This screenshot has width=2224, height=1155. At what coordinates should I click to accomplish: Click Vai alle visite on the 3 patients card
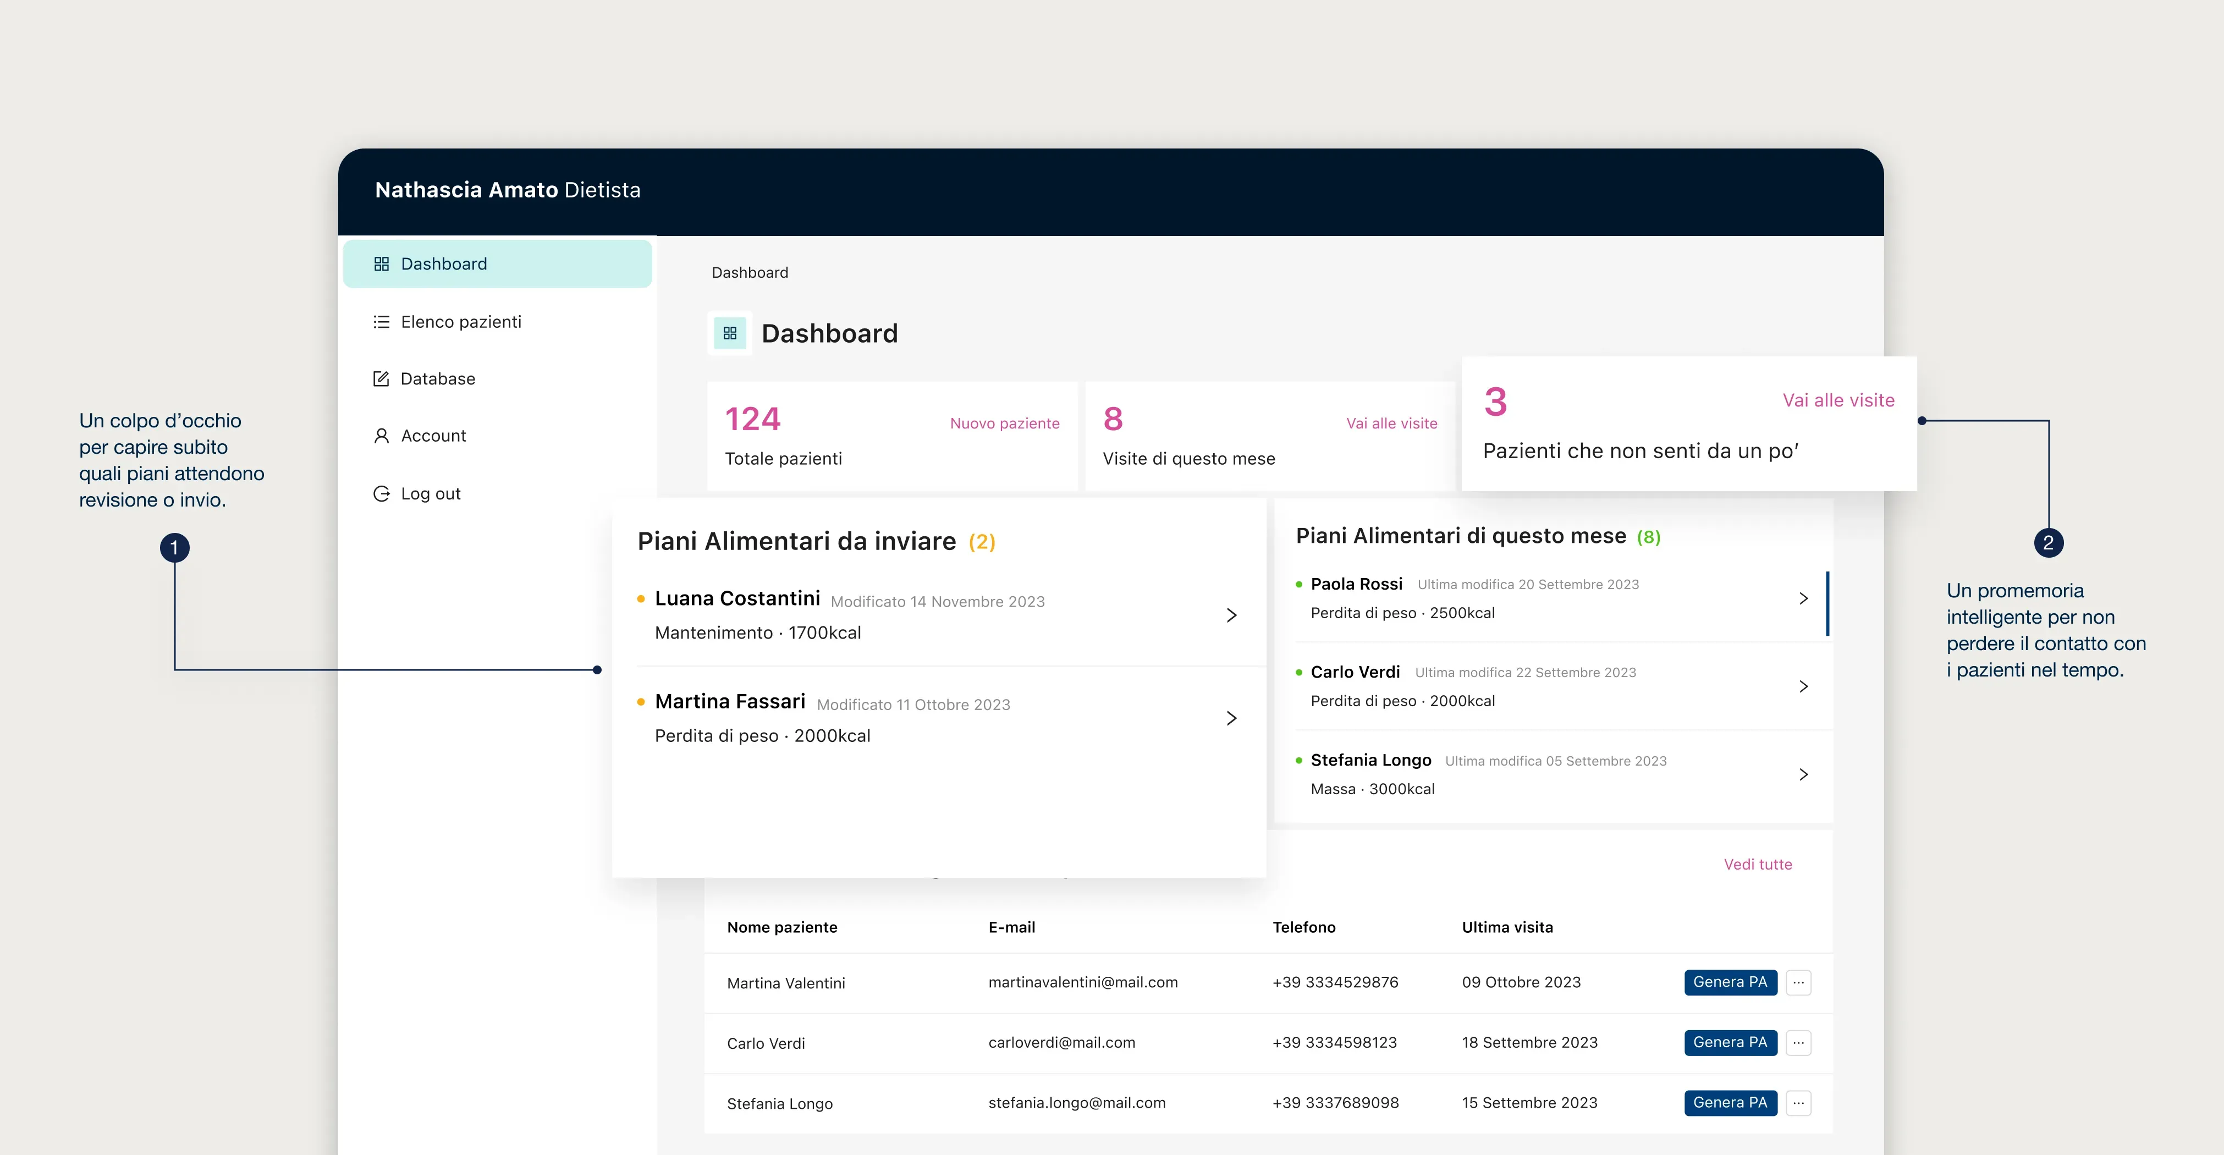[x=1838, y=400]
